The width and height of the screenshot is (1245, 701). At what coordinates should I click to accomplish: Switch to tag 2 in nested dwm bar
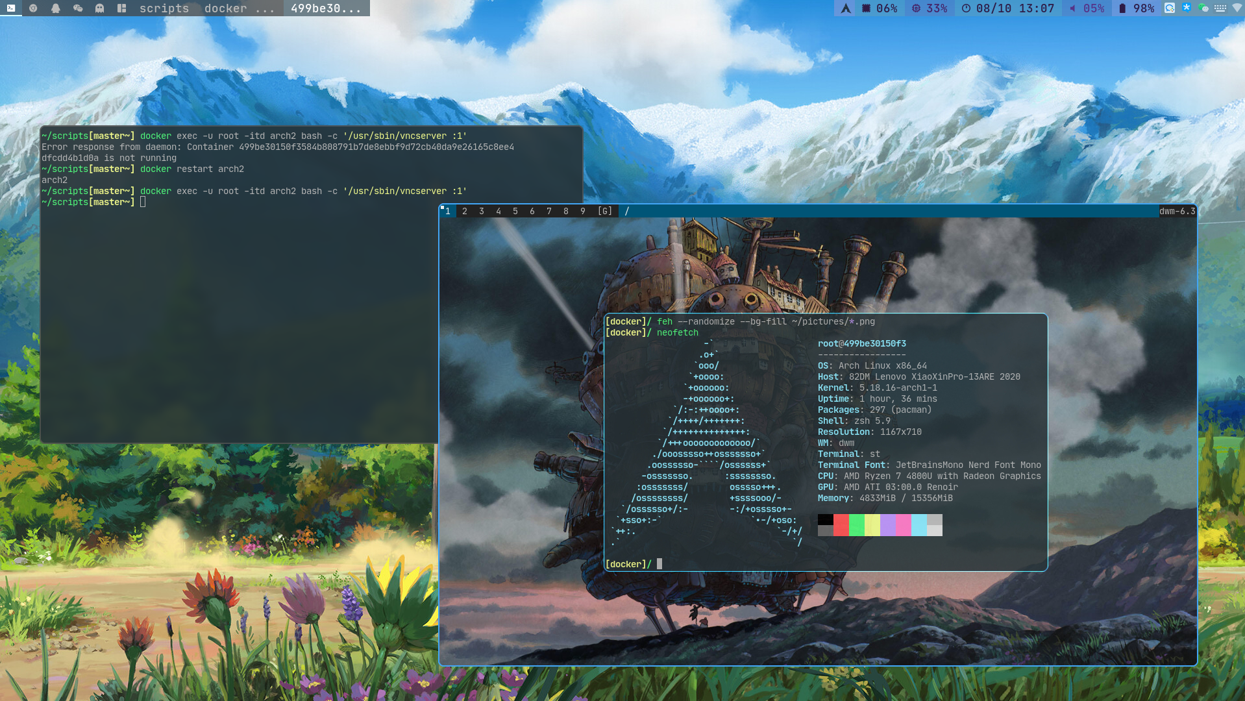coord(465,211)
